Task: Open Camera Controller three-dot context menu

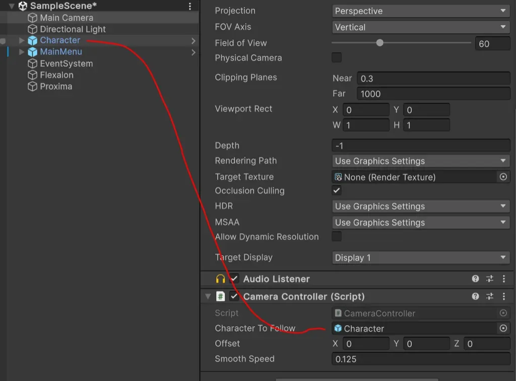Action: click(503, 297)
